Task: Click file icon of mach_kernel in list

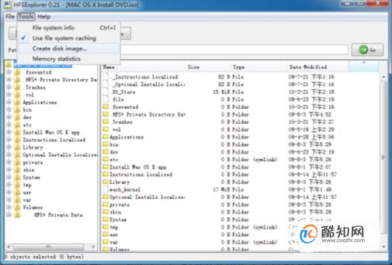Action: click(106, 189)
